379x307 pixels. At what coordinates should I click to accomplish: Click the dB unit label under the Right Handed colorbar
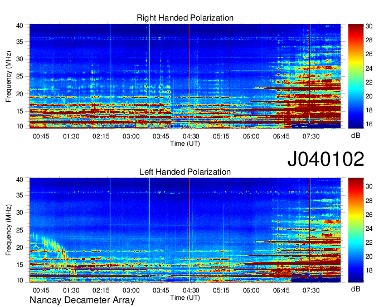356,136
